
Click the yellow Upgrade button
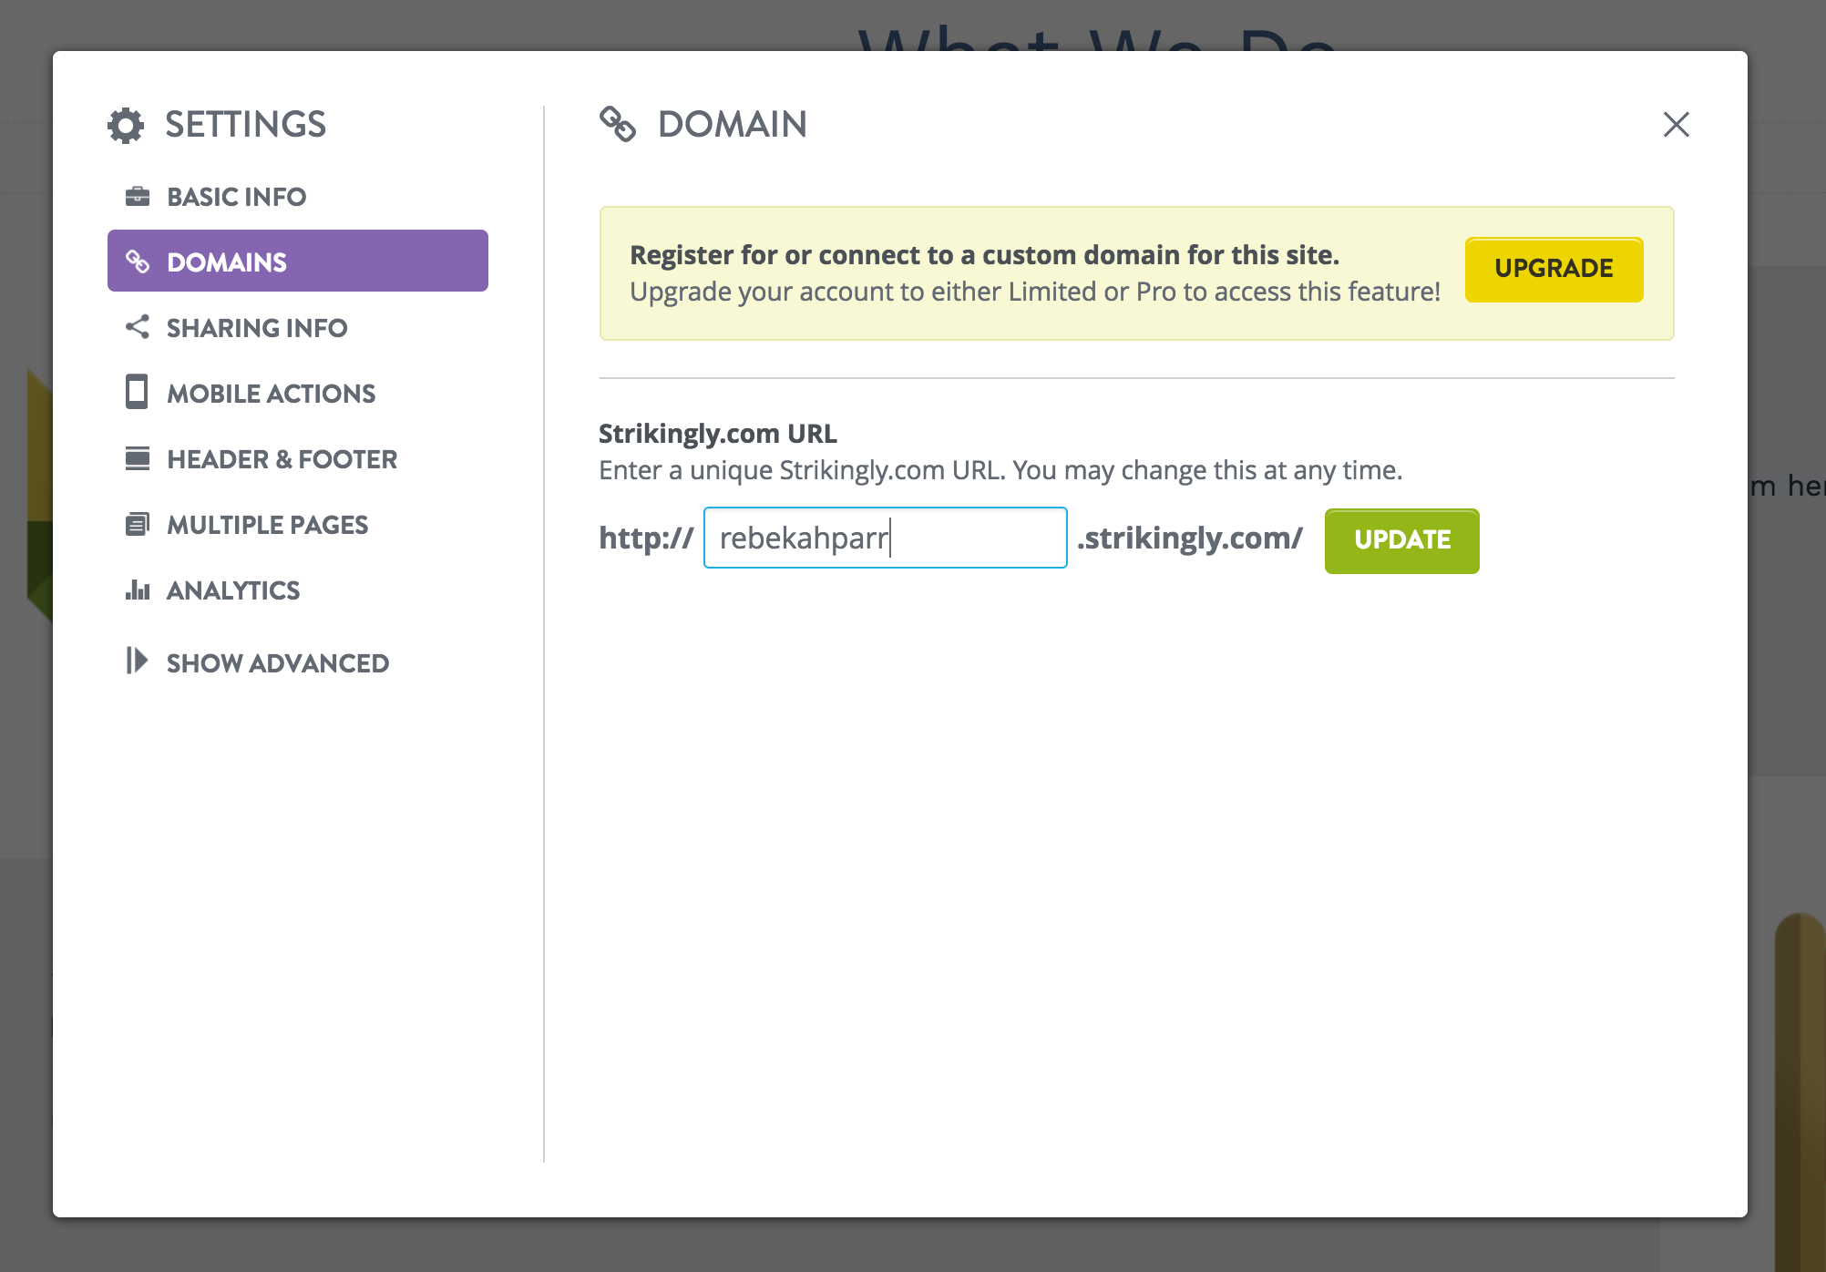tap(1554, 269)
